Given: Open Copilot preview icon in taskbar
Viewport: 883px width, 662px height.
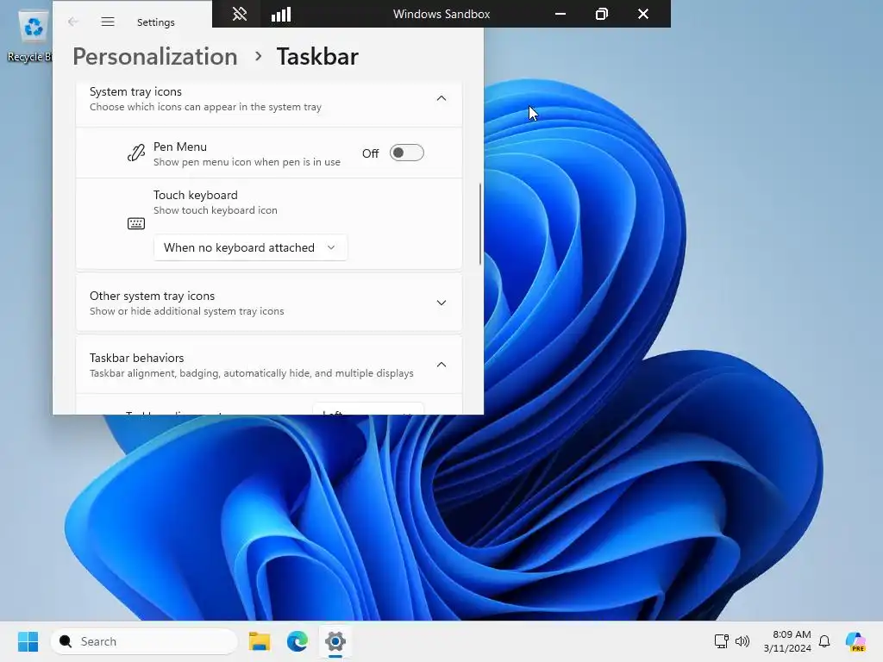Looking at the screenshot, I should click(x=855, y=641).
